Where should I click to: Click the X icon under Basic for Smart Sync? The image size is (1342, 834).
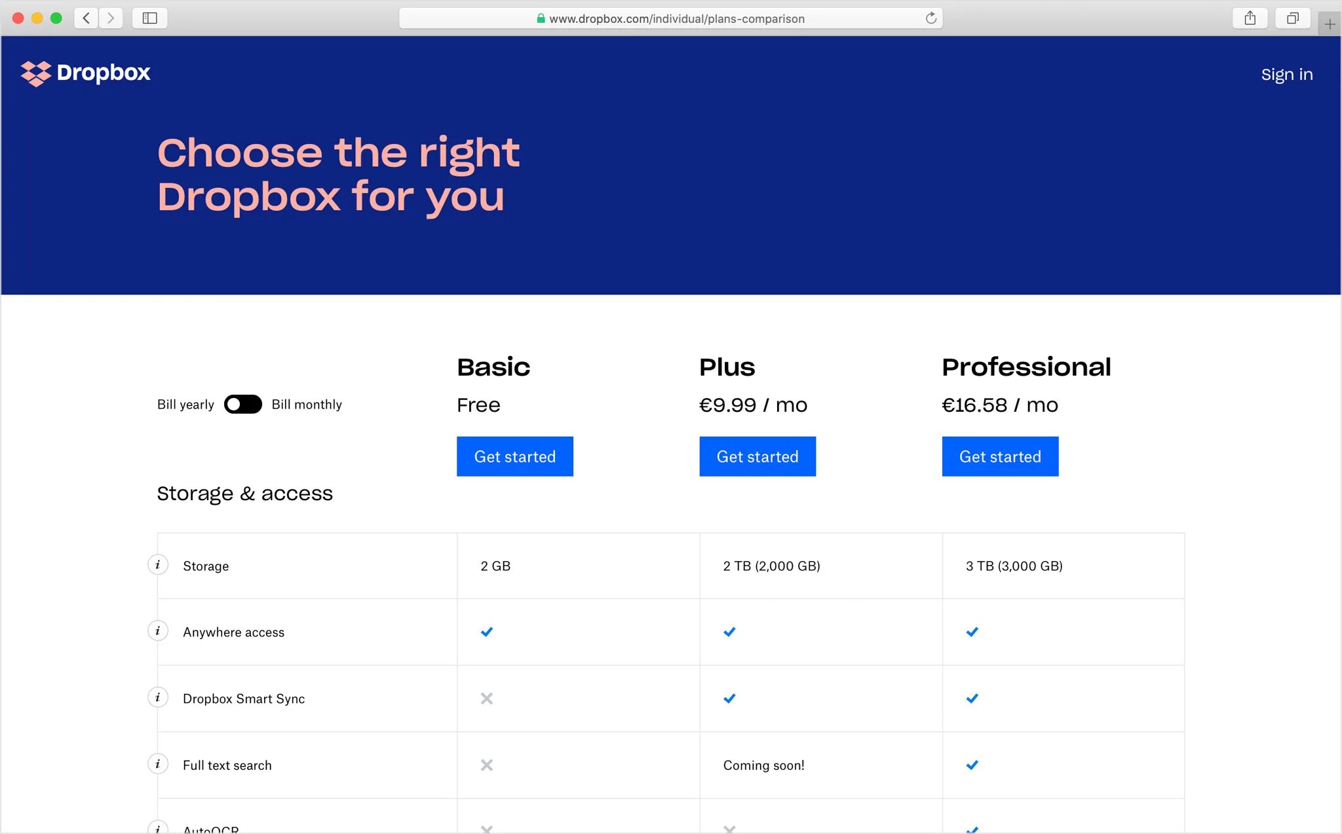coord(486,698)
